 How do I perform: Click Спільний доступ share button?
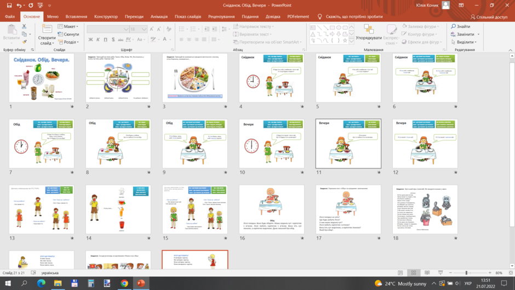click(x=489, y=16)
